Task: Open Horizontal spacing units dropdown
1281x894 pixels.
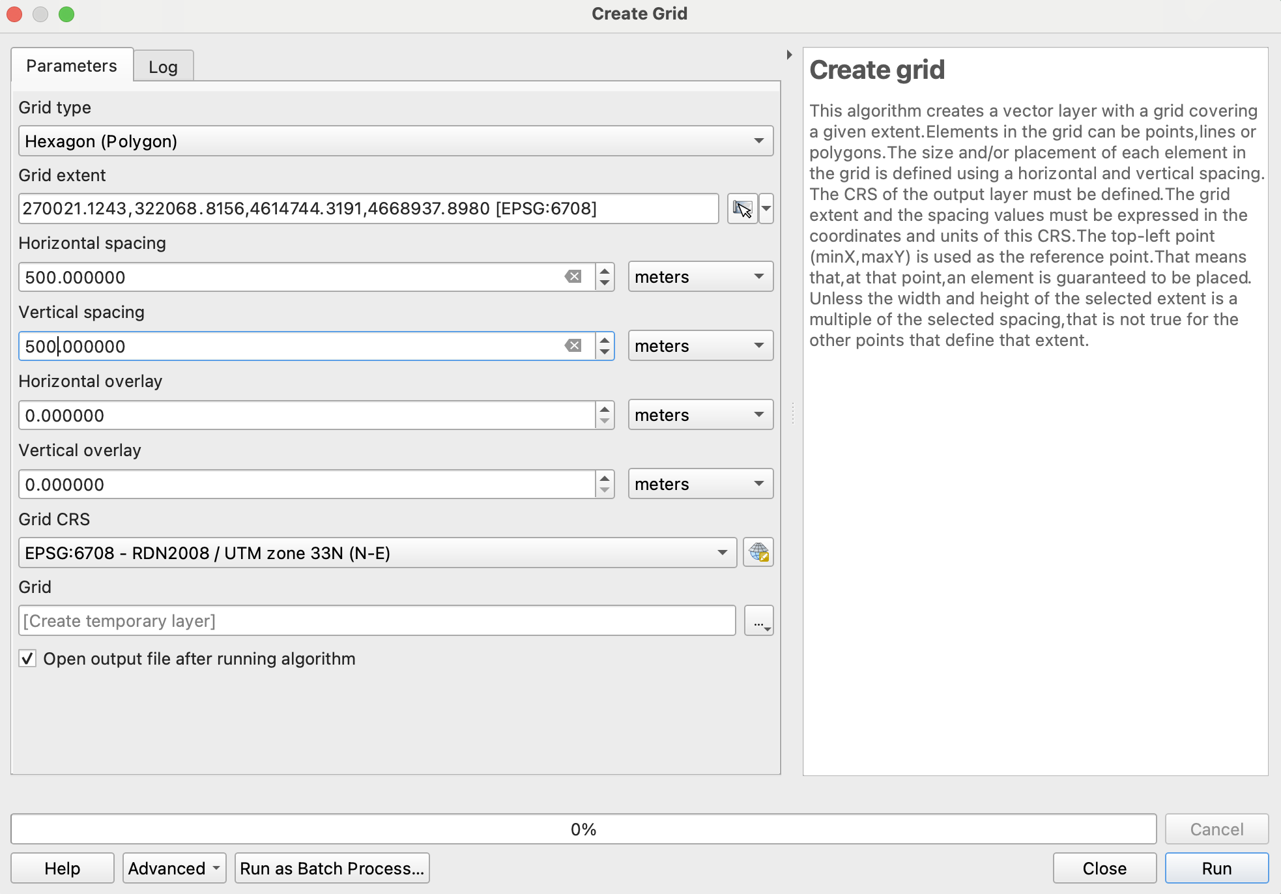Action: pyautogui.click(x=700, y=277)
